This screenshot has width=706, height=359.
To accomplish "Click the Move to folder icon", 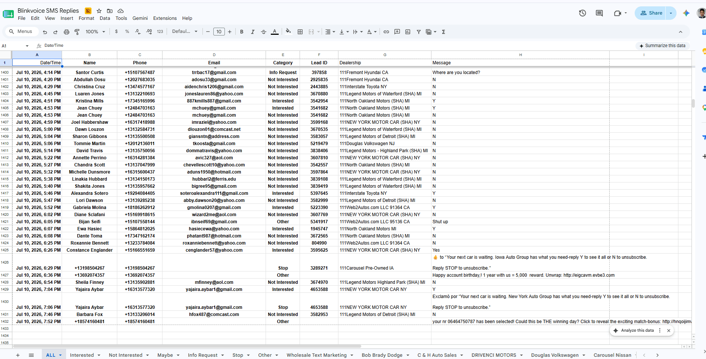I will point(110,11).
